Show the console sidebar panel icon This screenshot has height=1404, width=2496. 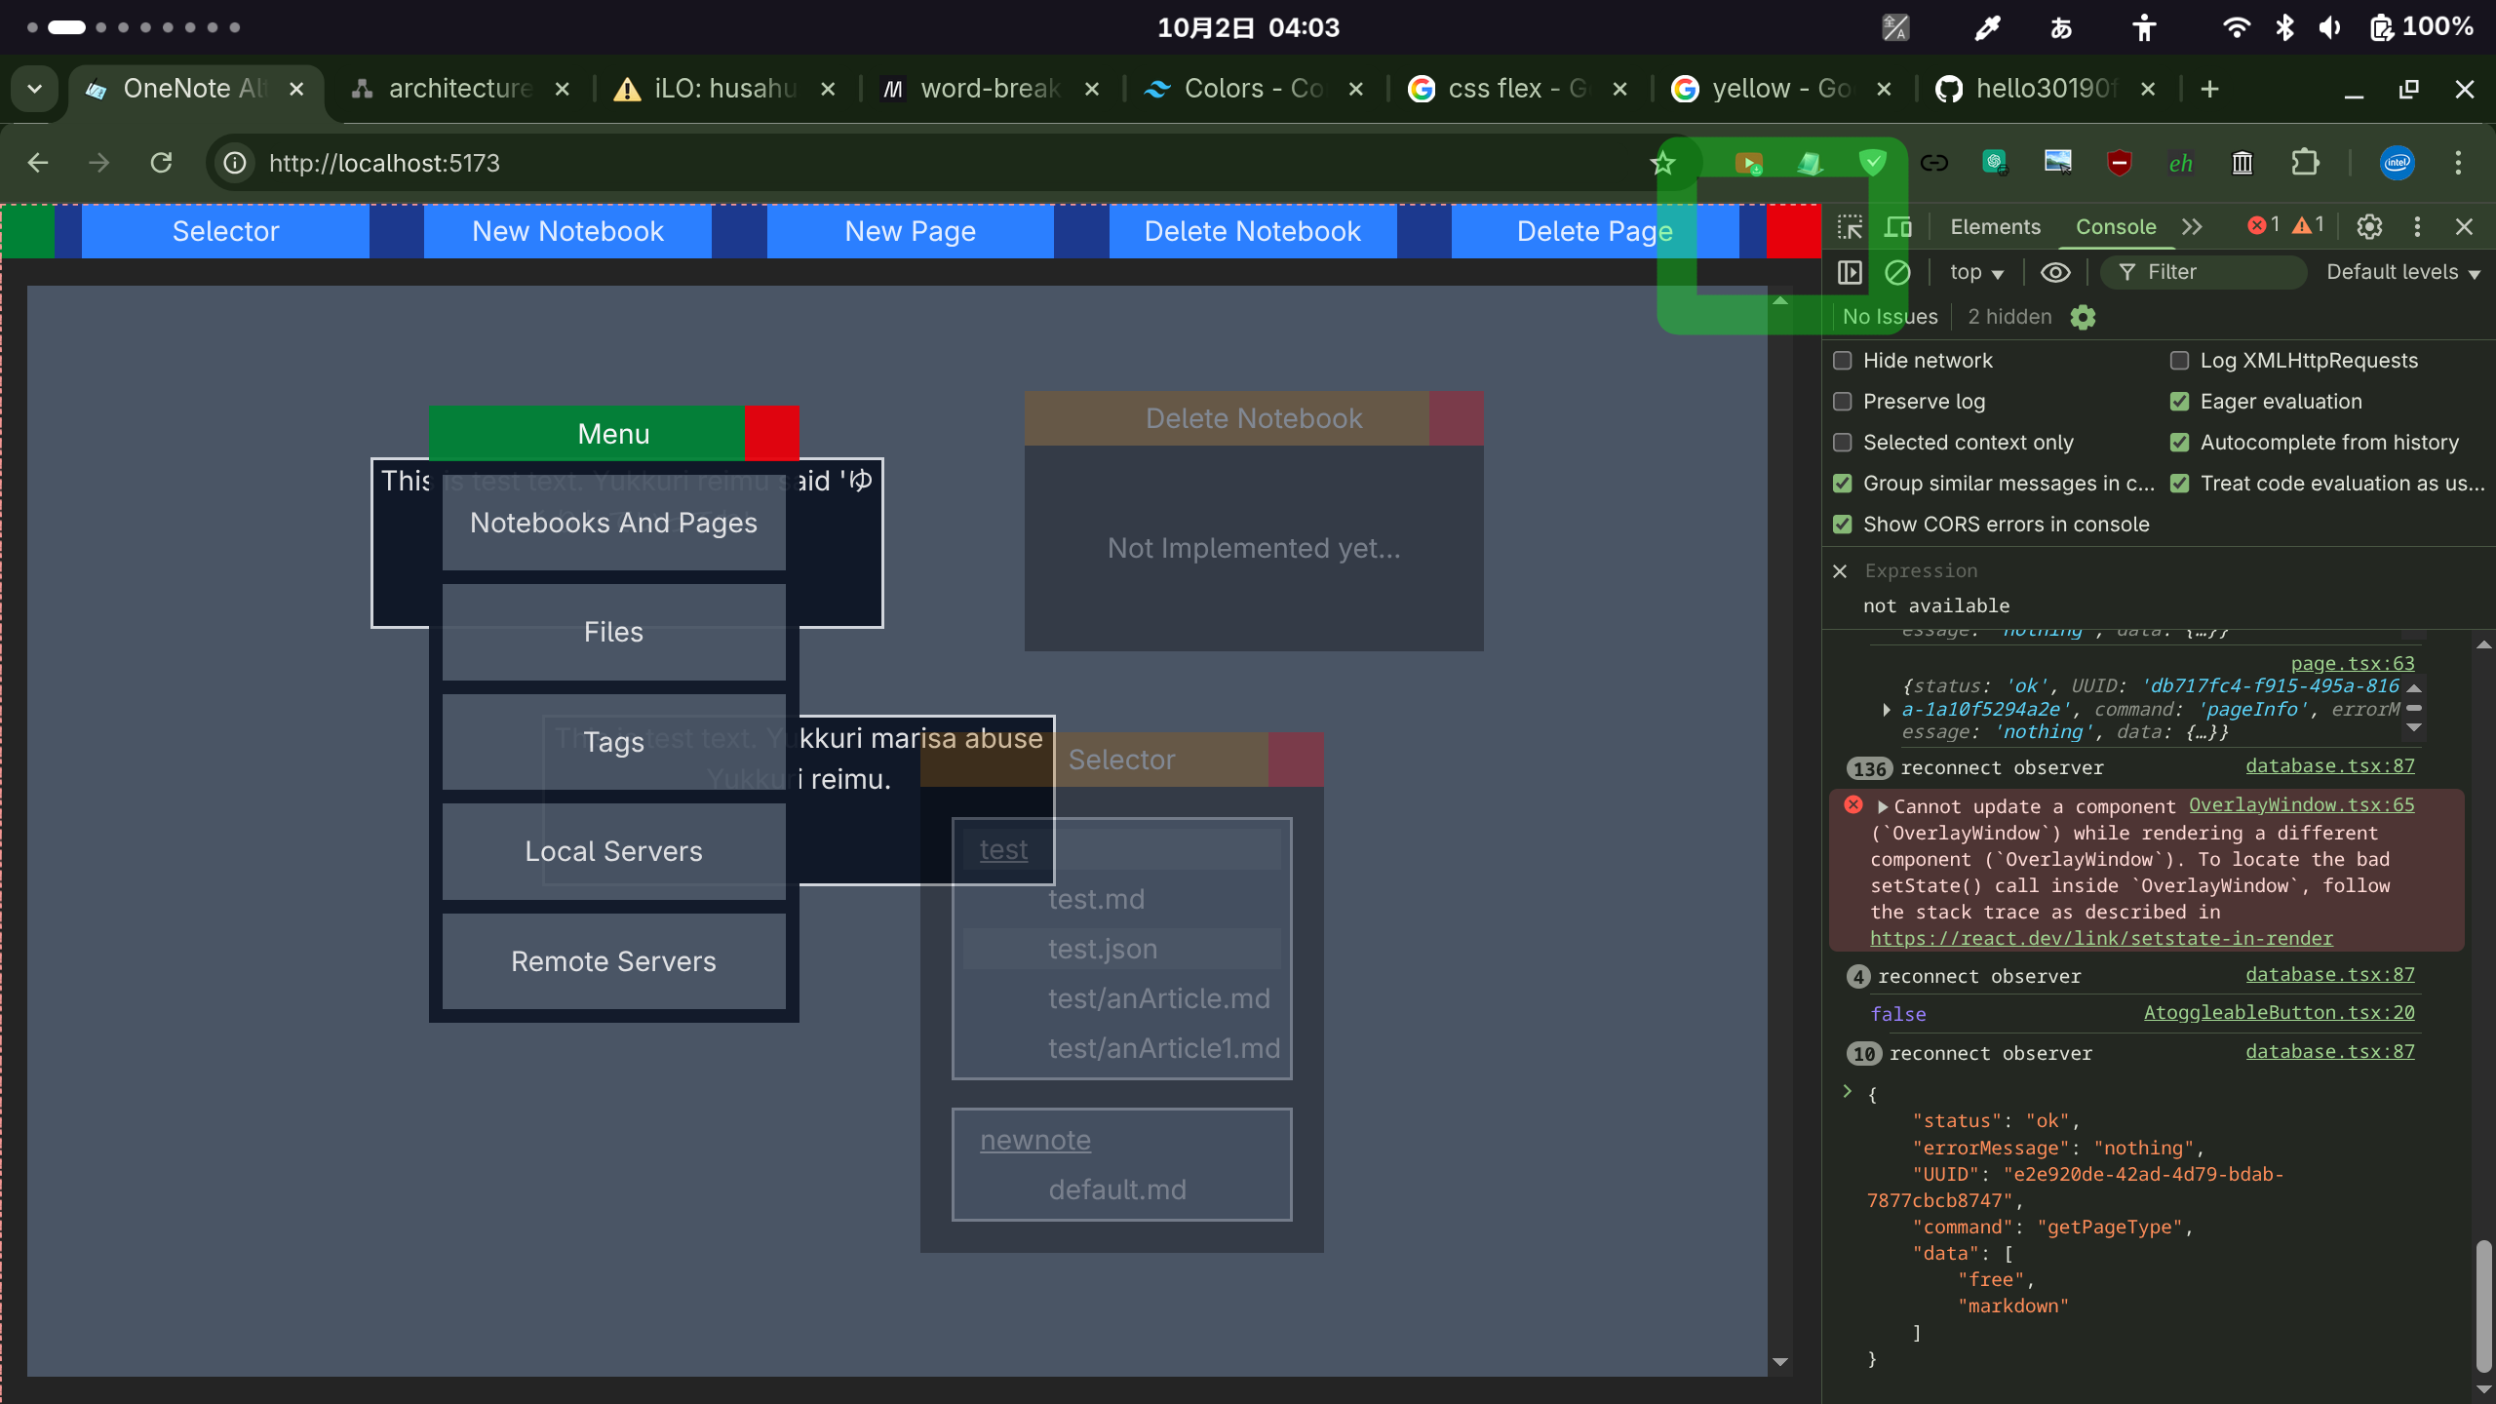tap(1850, 272)
